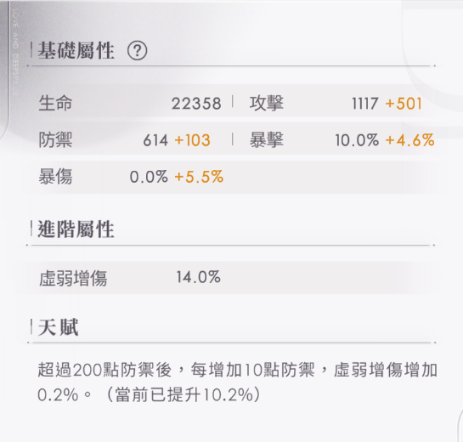Select the 暴擊 stat label

click(267, 140)
